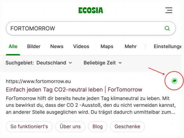This screenshot has height=138, width=184.
Task: Switch to the News tab
Action: [x=57, y=47]
